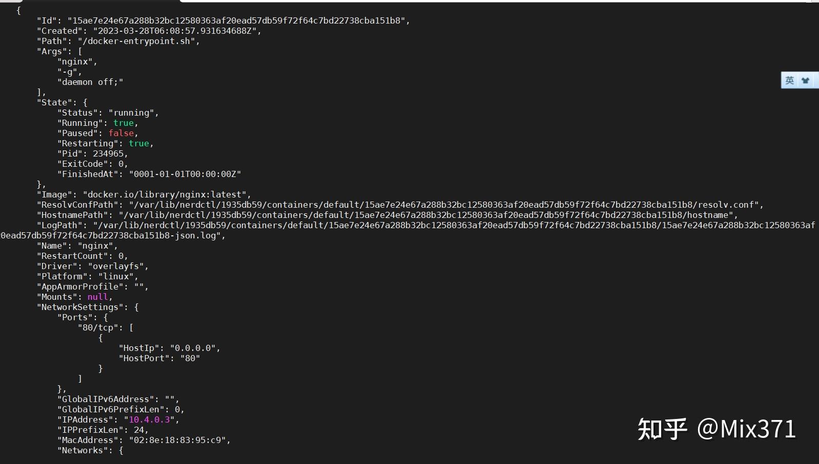
Task: Click the "80/tcp" port key
Action: pyautogui.click(x=98, y=327)
